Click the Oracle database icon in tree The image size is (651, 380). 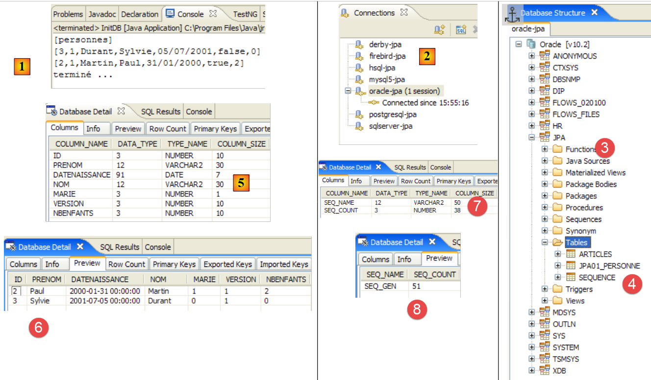[x=531, y=44]
